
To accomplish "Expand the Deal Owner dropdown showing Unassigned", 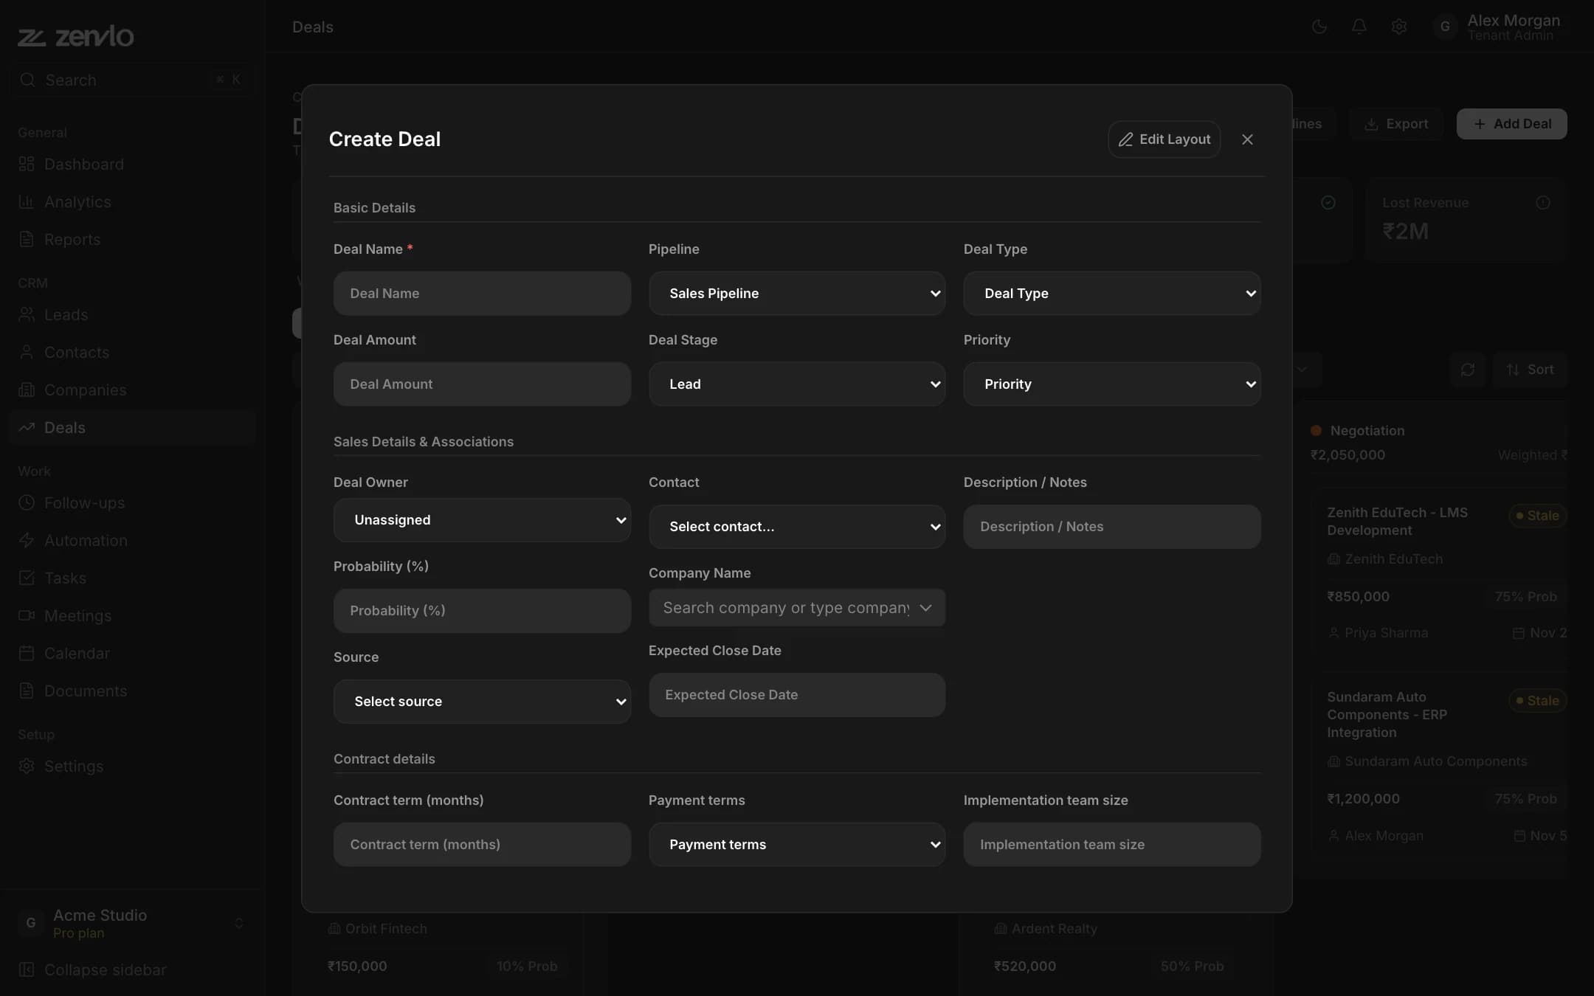I will [482, 520].
